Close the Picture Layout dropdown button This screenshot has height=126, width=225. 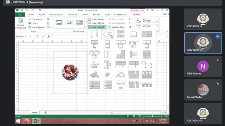tap(97, 27)
